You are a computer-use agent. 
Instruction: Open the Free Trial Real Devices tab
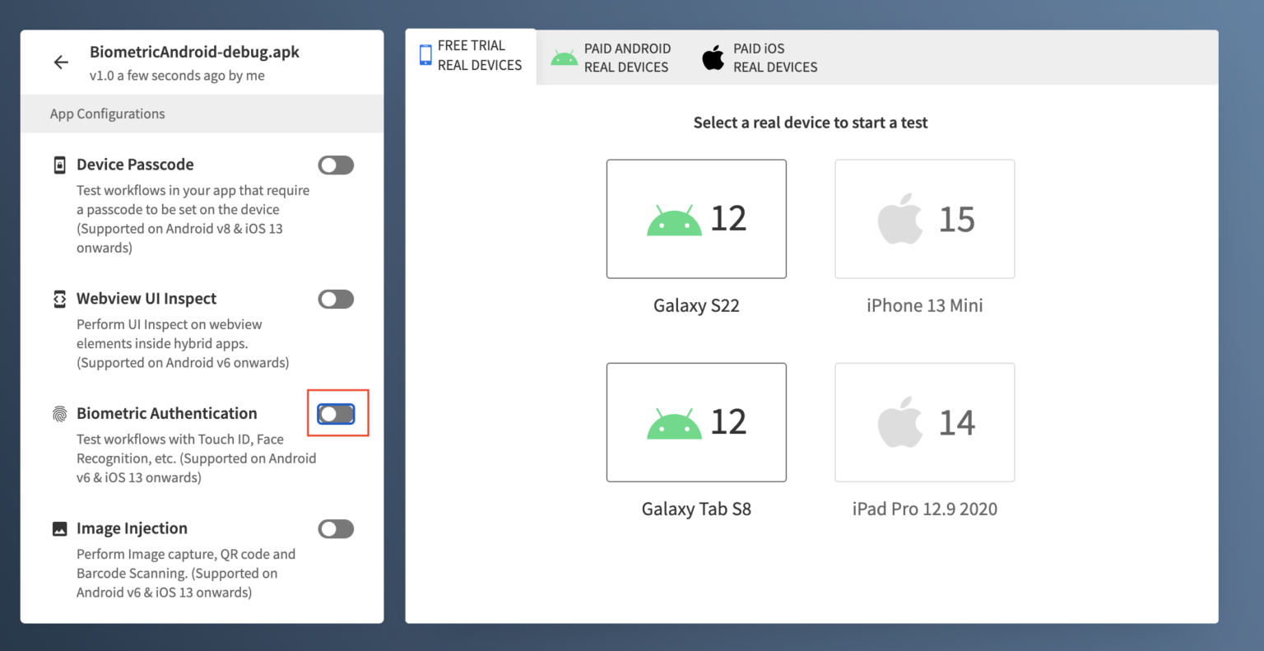[471, 56]
